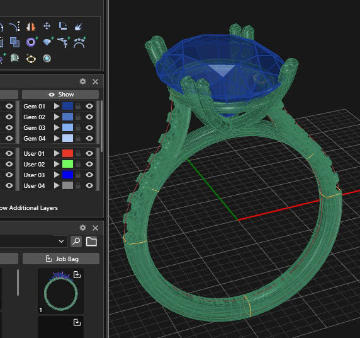
Task: Expand User 01 layer triangle arrow
Action: coord(57,153)
